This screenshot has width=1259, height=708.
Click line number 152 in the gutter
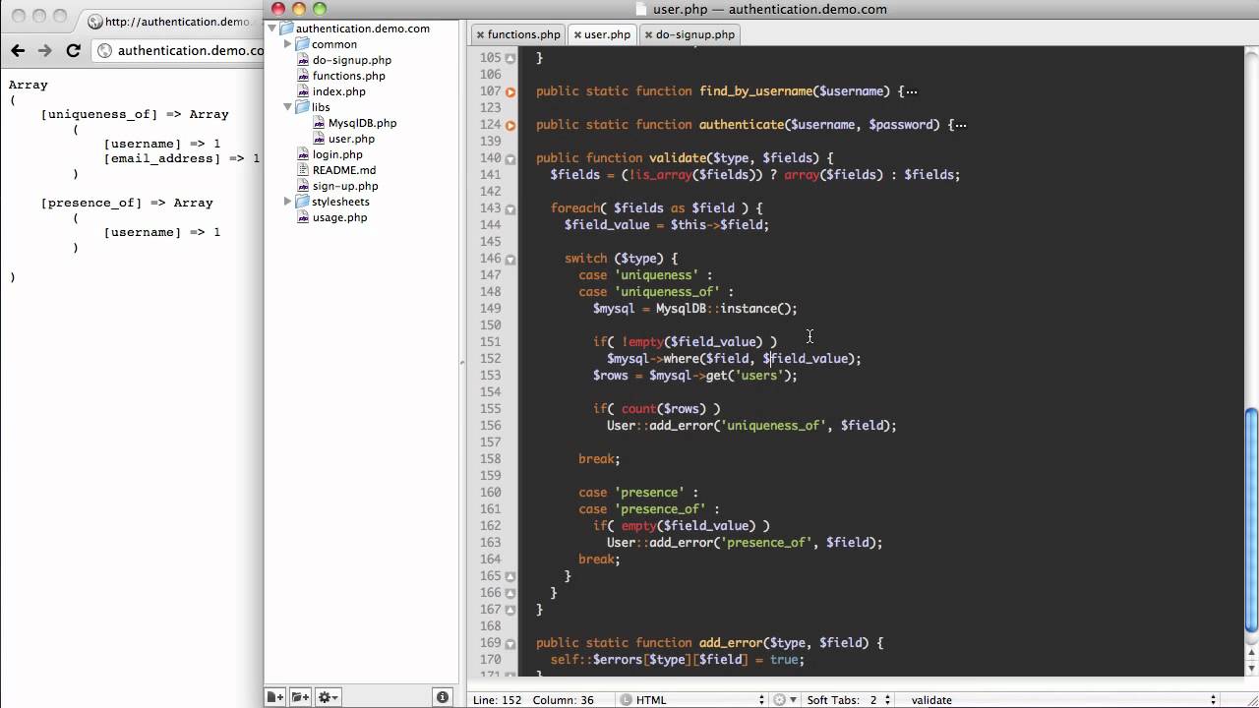tap(490, 359)
